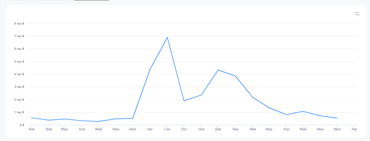This screenshot has width=370, height=141.
Task: Click the line's dip point at Окт
Action: [x=184, y=101]
